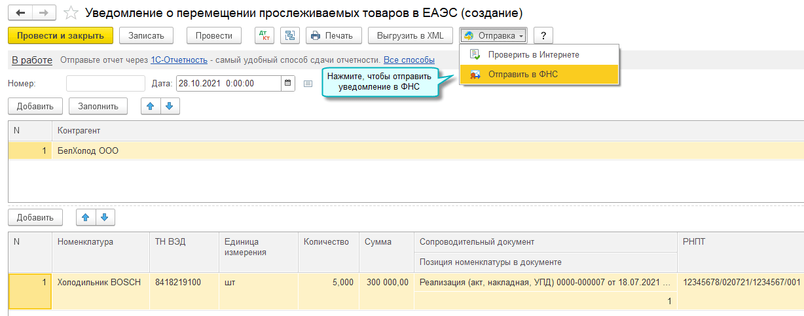Select Отправить в ФНС menu item

point(522,75)
